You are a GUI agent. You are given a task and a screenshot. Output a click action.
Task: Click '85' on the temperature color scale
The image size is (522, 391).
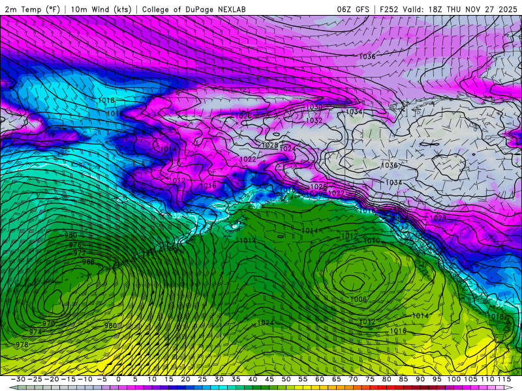pyautogui.click(x=403, y=379)
